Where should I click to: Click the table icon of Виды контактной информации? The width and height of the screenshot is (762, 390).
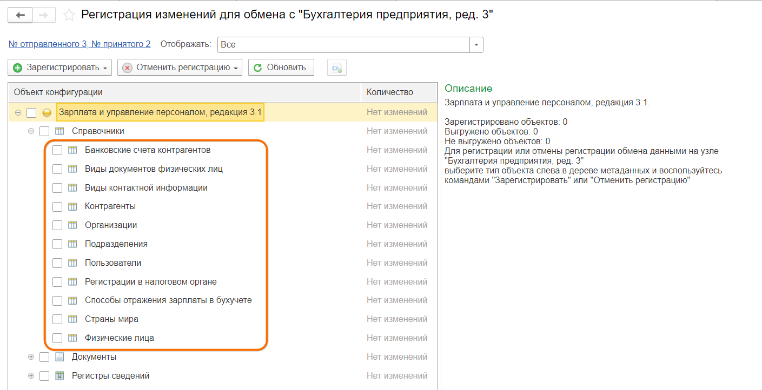pos(72,188)
